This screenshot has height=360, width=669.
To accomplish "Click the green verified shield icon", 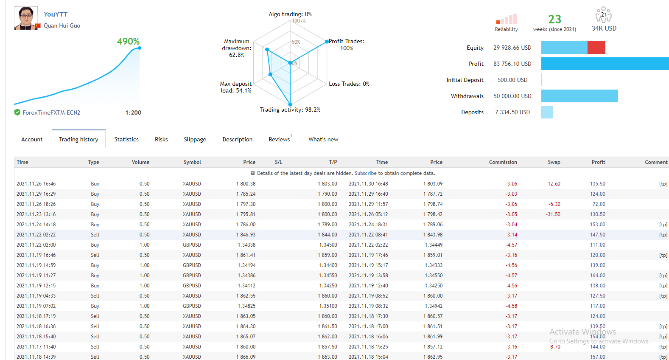I will click(x=17, y=112).
